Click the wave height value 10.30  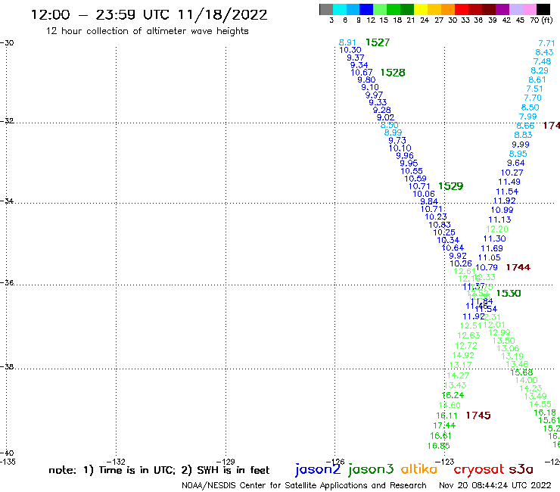click(x=350, y=51)
